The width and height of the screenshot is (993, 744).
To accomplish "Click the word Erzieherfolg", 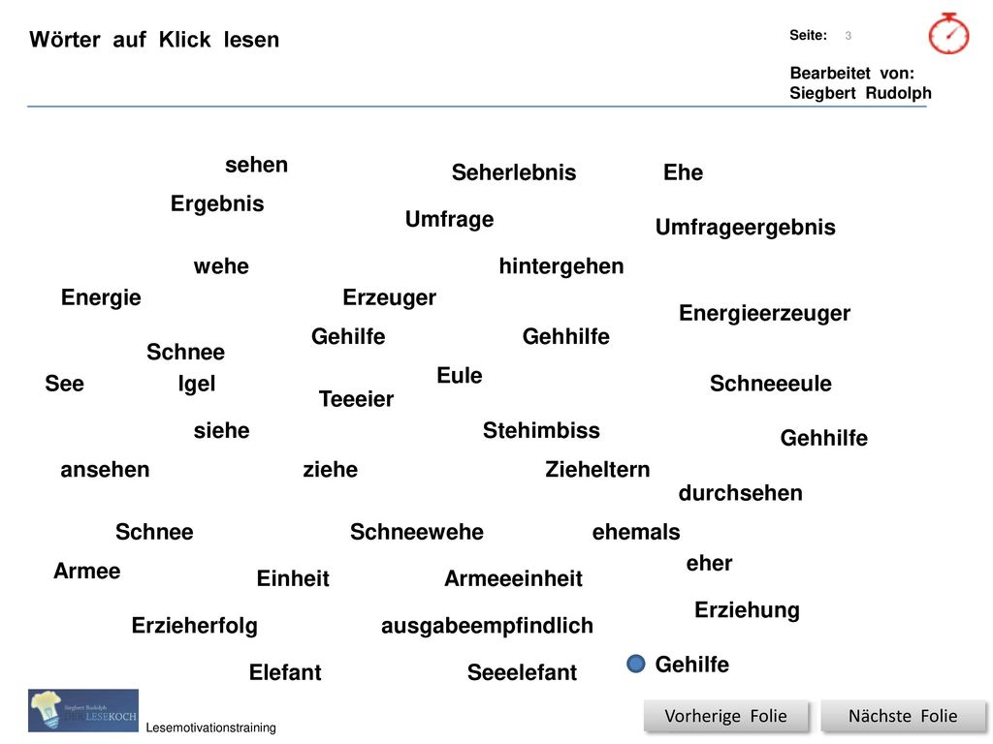I will (194, 626).
